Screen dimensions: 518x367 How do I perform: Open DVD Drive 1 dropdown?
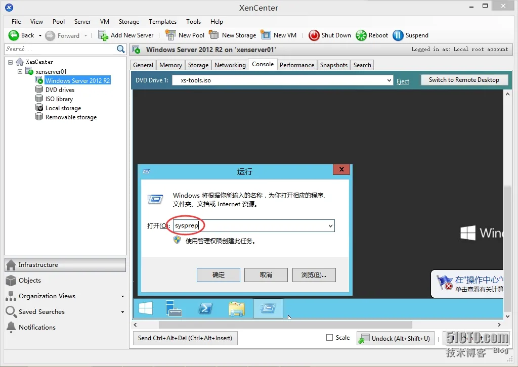[x=389, y=80]
